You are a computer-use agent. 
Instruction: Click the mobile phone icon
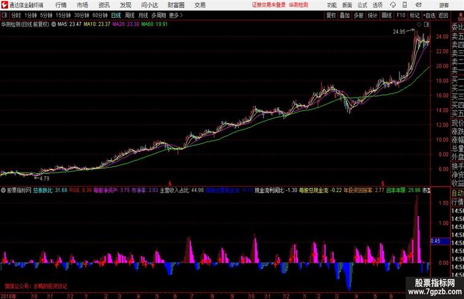pos(404,5)
